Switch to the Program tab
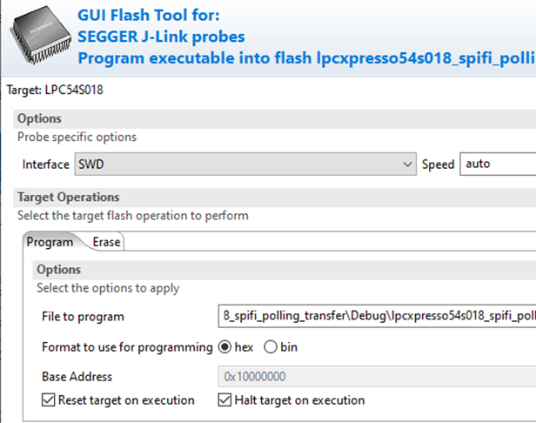This screenshot has width=536, height=423. point(50,243)
